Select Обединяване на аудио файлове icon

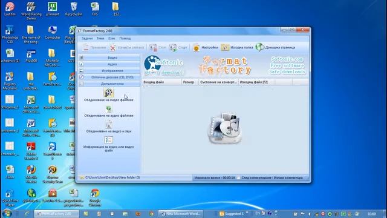click(x=109, y=109)
